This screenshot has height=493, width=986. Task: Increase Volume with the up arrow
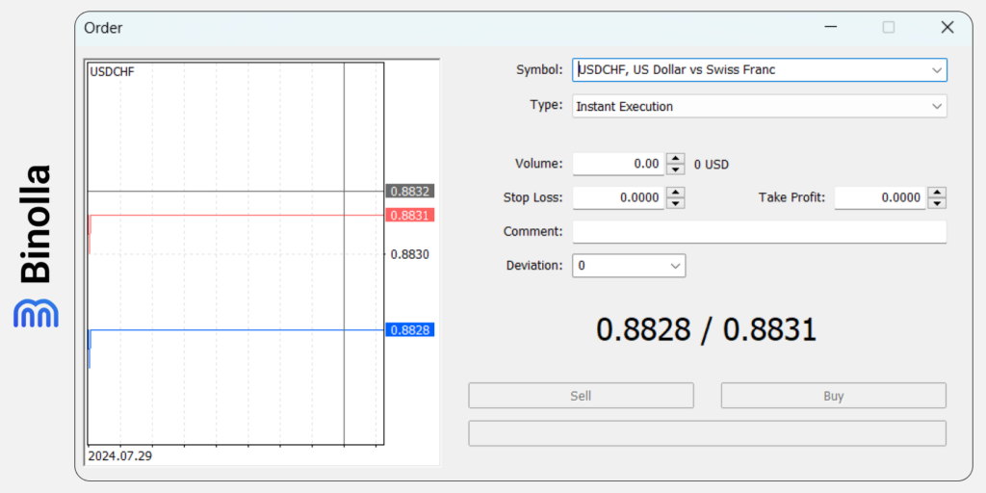675,159
